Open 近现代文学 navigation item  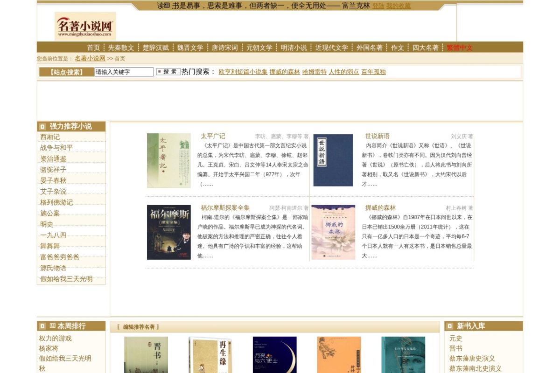tap(331, 48)
